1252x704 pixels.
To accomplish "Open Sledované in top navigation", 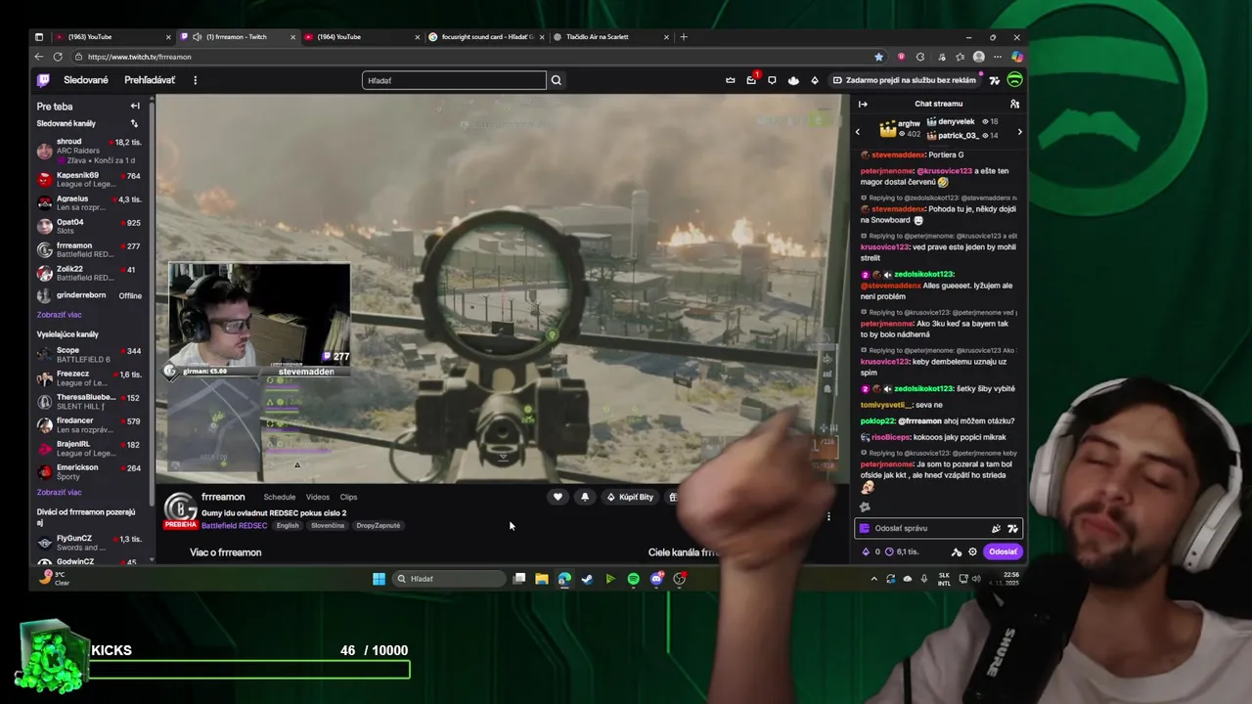I will (86, 80).
